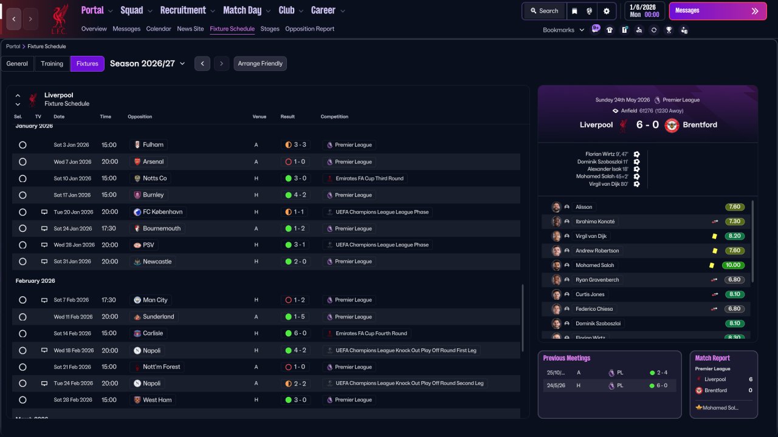This screenshot has width=778, height=437.
Task: Open the bookmark icon beside Search
Action: pyautogui.click(x=575, y=11)
